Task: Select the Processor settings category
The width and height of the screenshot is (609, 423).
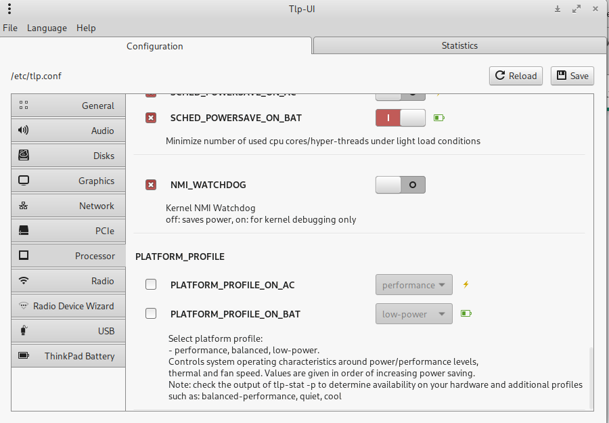Action: tap(68, 256)
